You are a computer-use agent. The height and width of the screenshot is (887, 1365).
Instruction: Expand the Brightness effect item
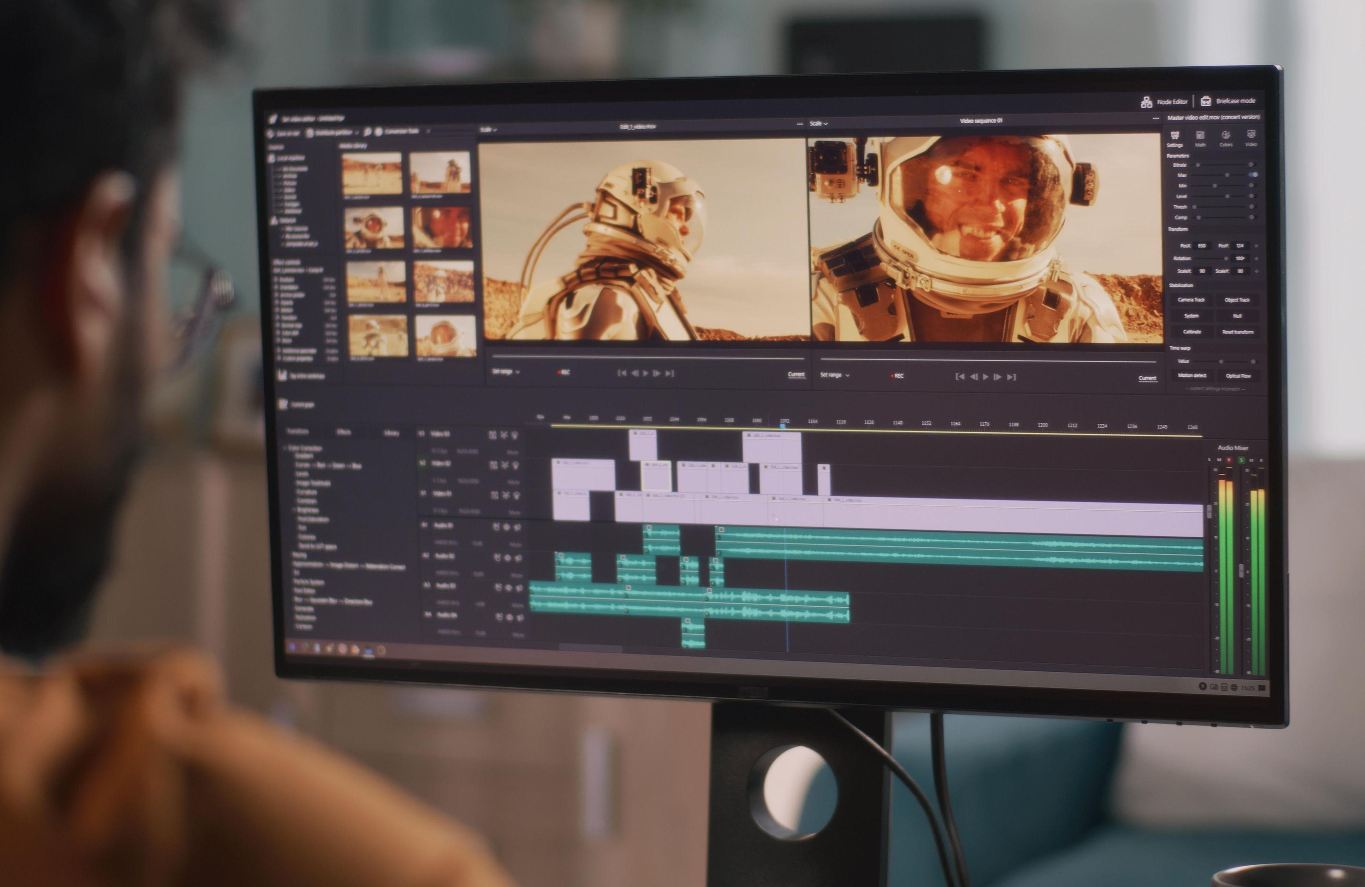295,510
